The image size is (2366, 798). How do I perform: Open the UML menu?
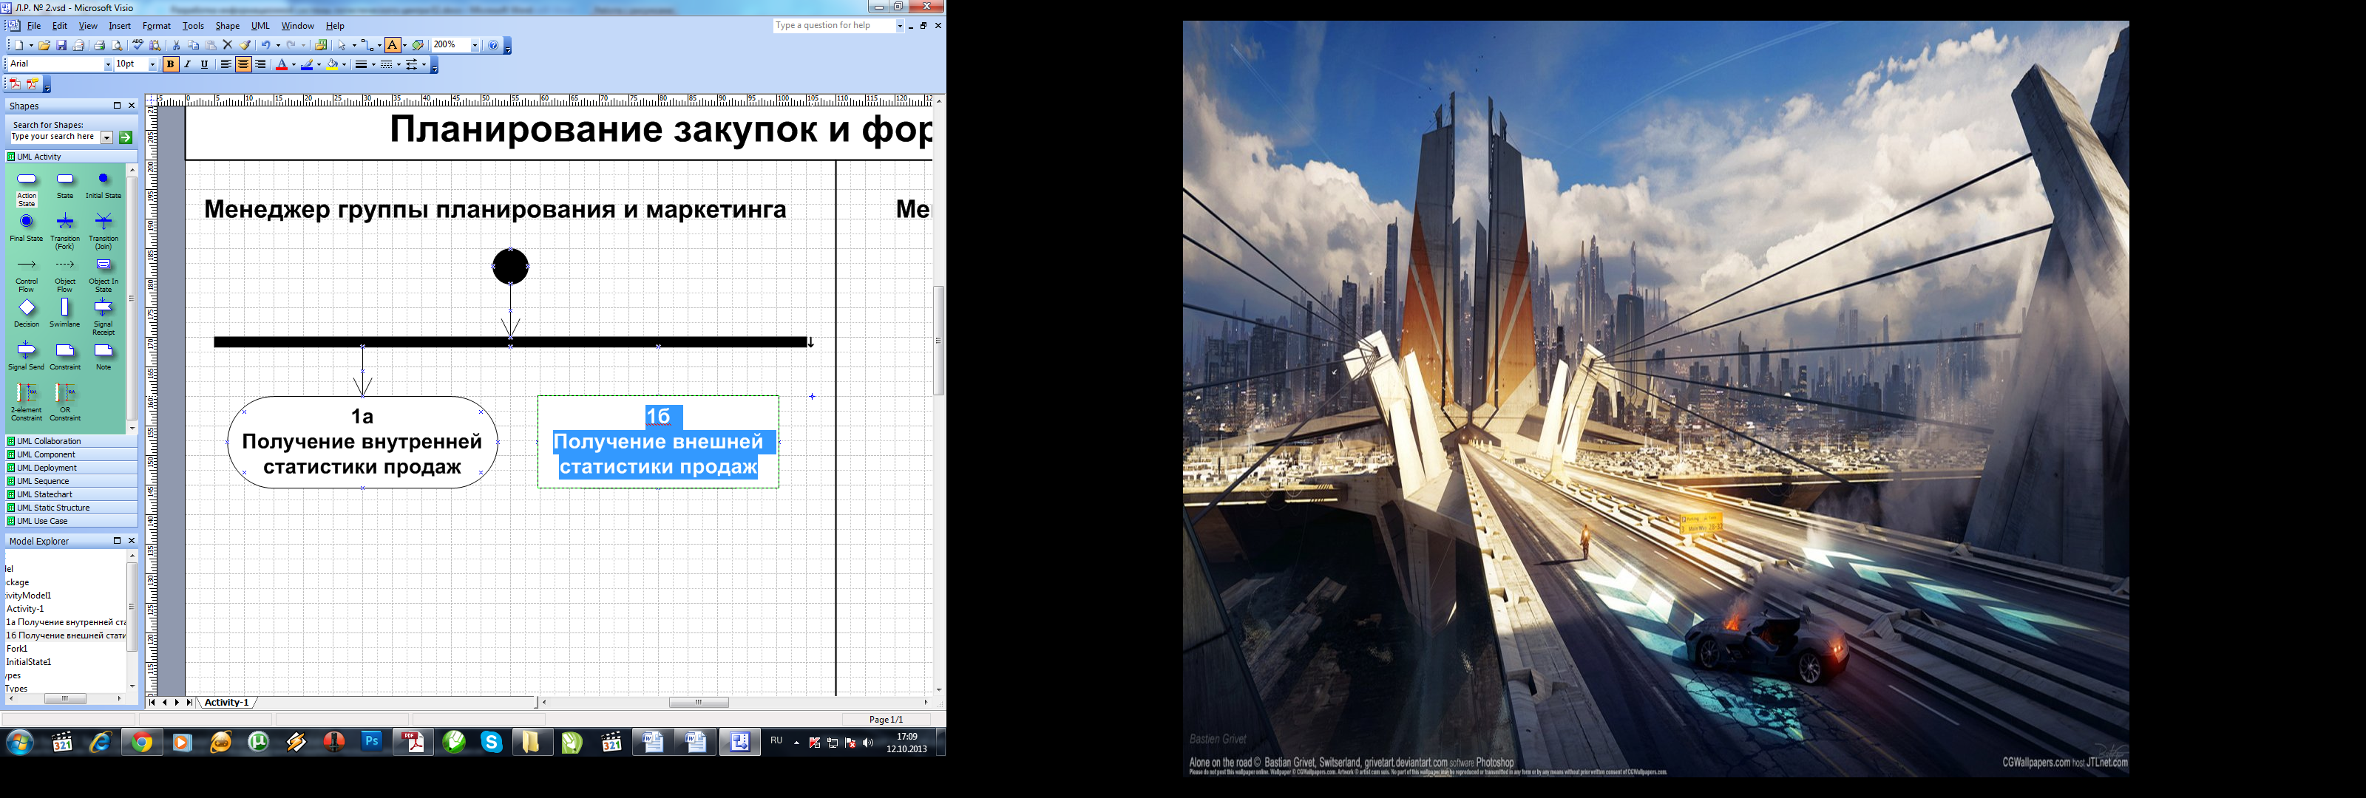(261, 26)
